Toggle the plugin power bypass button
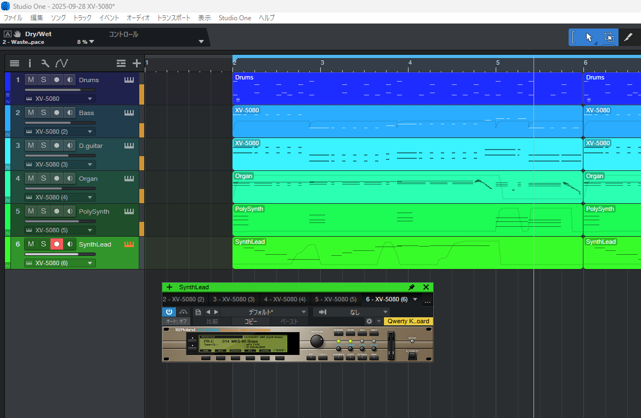The width and height of the screenshot is (641, 418). pyautogui.click(x=169, y=312)
